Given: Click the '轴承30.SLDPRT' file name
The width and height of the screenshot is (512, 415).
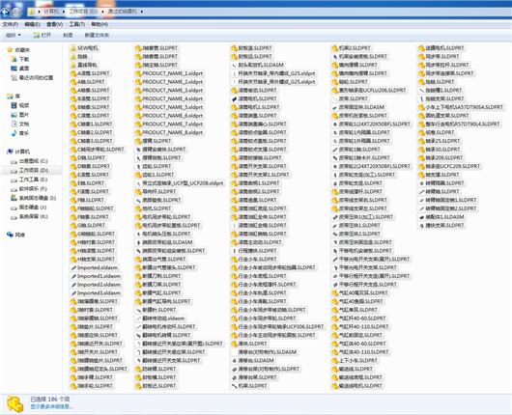Looking at the screenshot, I should coord(442,150).
